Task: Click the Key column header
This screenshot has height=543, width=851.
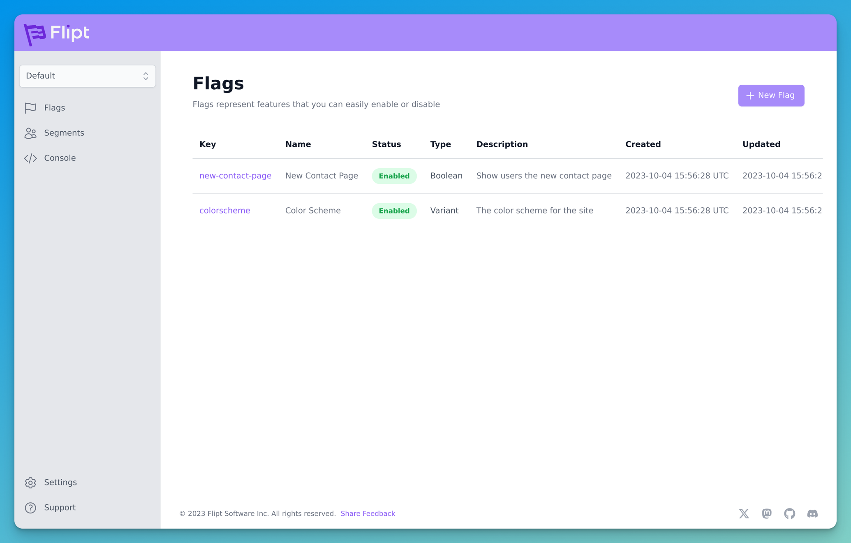Action: (208, 144)
